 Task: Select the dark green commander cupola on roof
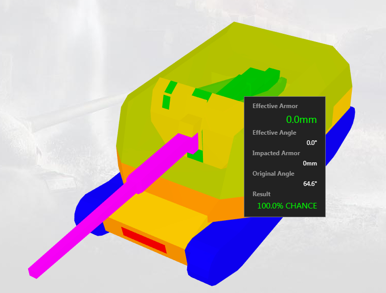coord(248,84)
